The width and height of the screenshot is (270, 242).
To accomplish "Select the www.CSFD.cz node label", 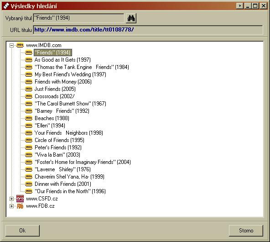I will (42, 199).
